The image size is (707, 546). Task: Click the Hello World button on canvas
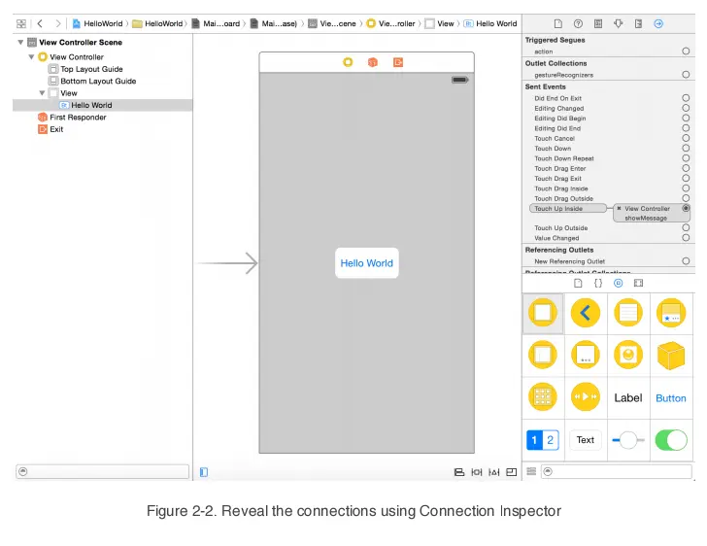click(x=366, y=263)
